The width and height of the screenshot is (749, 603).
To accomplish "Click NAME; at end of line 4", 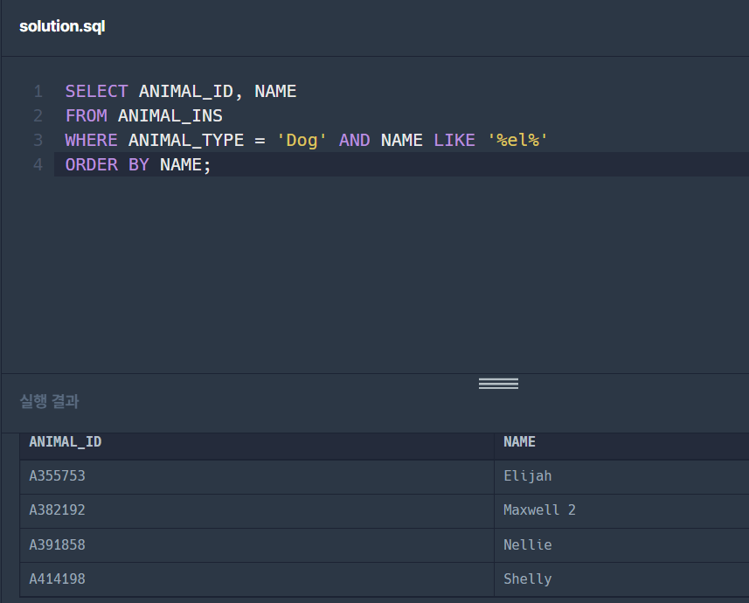I will [x=185, y=164].
